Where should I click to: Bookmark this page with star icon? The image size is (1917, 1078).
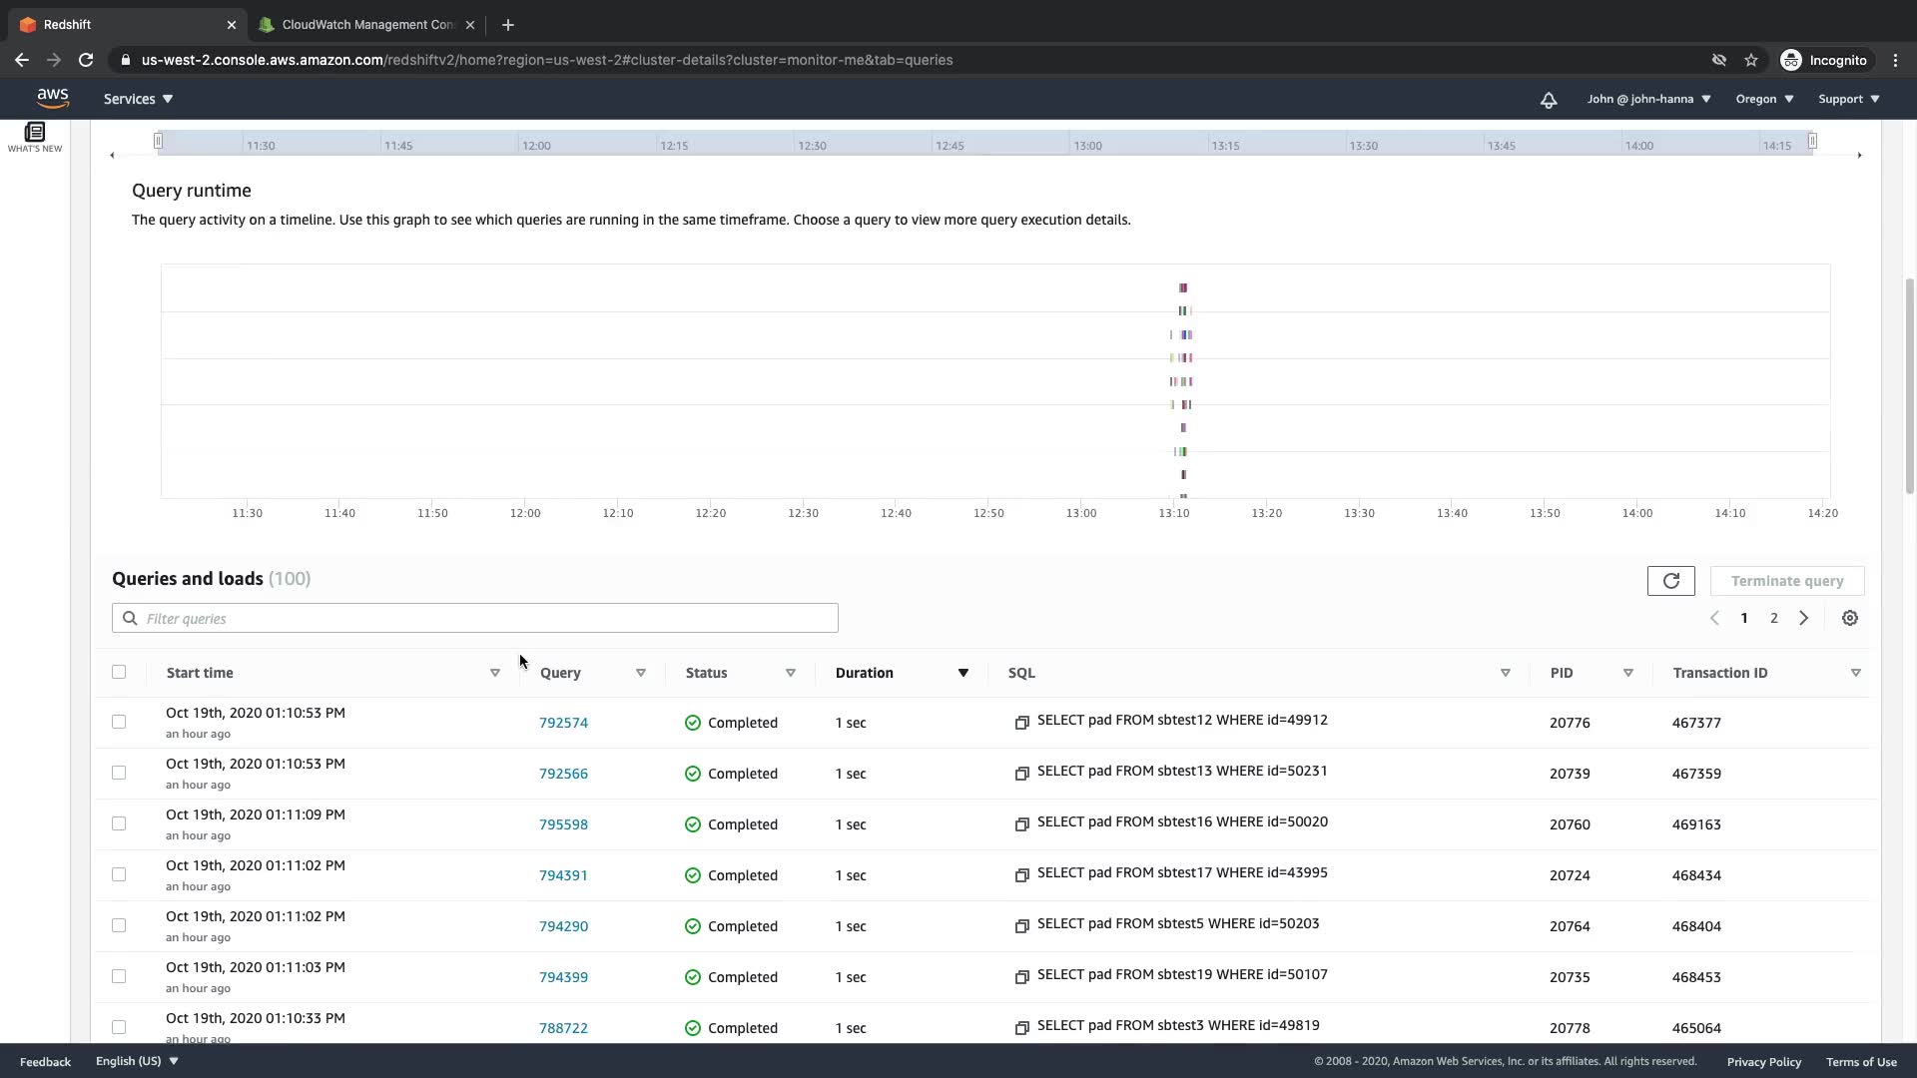pyautogui.click(x=1751, y=60)
